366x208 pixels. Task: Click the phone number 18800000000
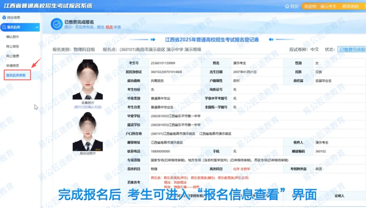click(160, 151)
